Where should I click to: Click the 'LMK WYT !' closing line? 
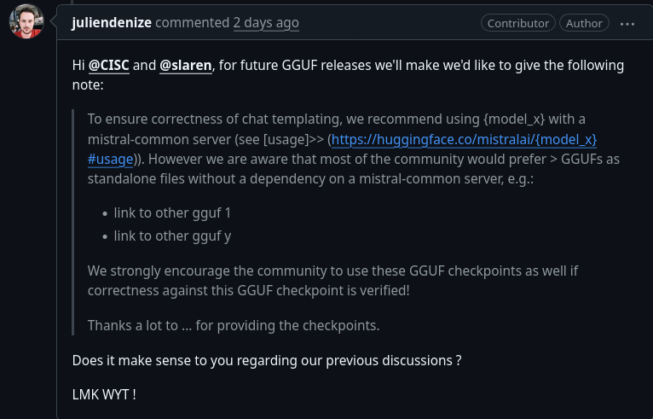(x=104, y=394)
